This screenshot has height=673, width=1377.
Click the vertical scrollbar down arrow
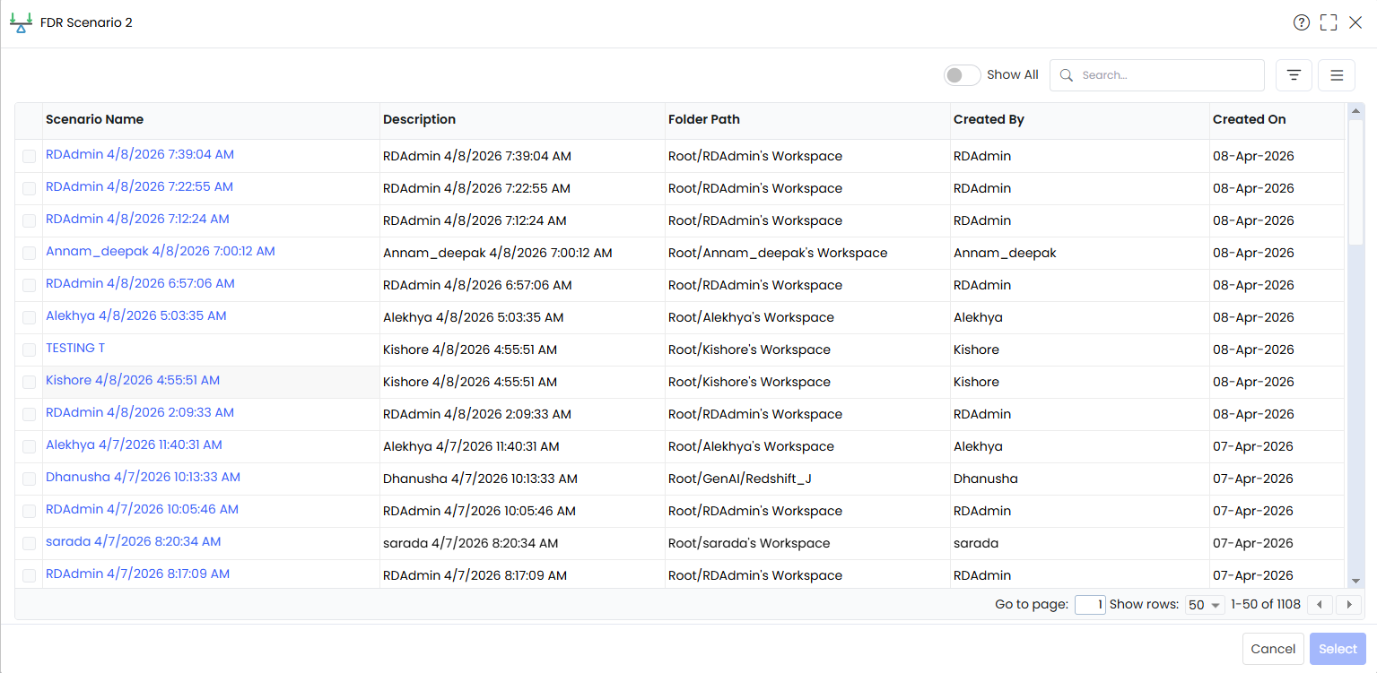pyautogui.click(x=1355, y=581)
